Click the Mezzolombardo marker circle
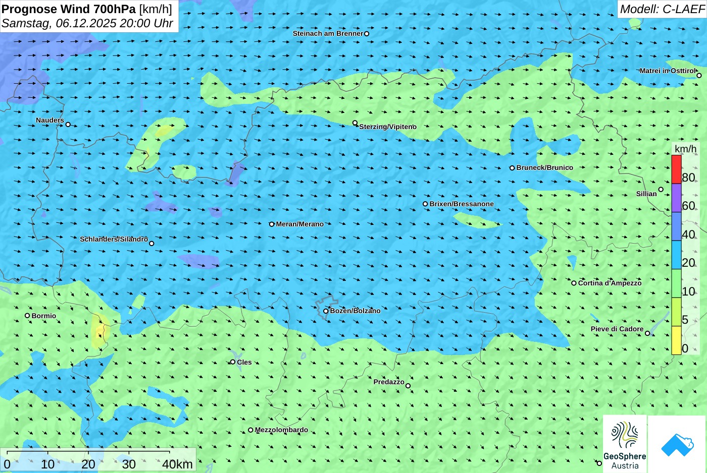The width and height of the screenshot is (707, 473). tap(250, 430)
